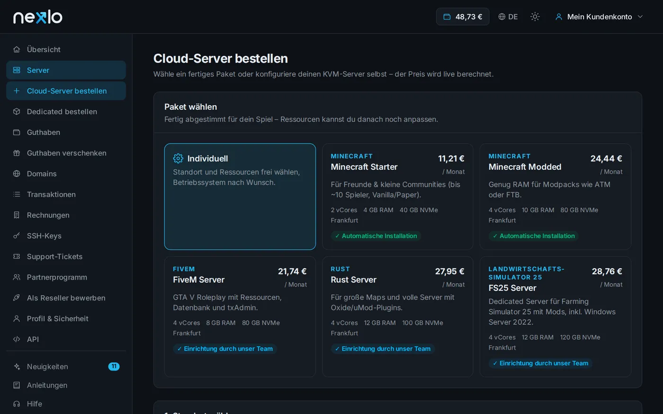Click the headset icon beside Hilfe
Screen dimensions: 663x414
(17, 404)
